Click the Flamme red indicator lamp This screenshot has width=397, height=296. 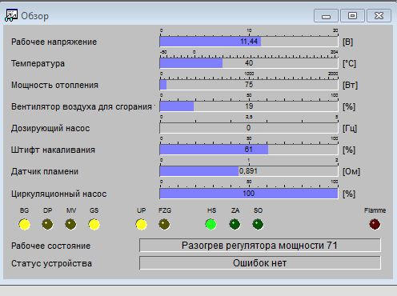coord(375,224)
